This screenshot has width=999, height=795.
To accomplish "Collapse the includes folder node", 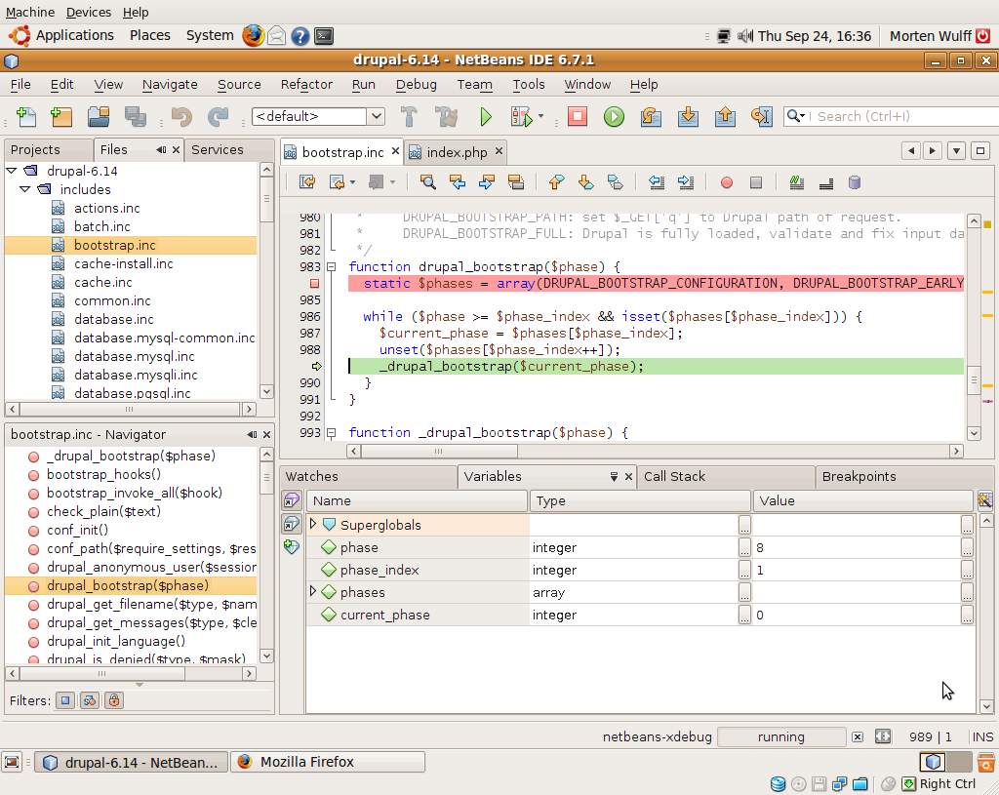I will pyautogui.click(x=24, y=189).
